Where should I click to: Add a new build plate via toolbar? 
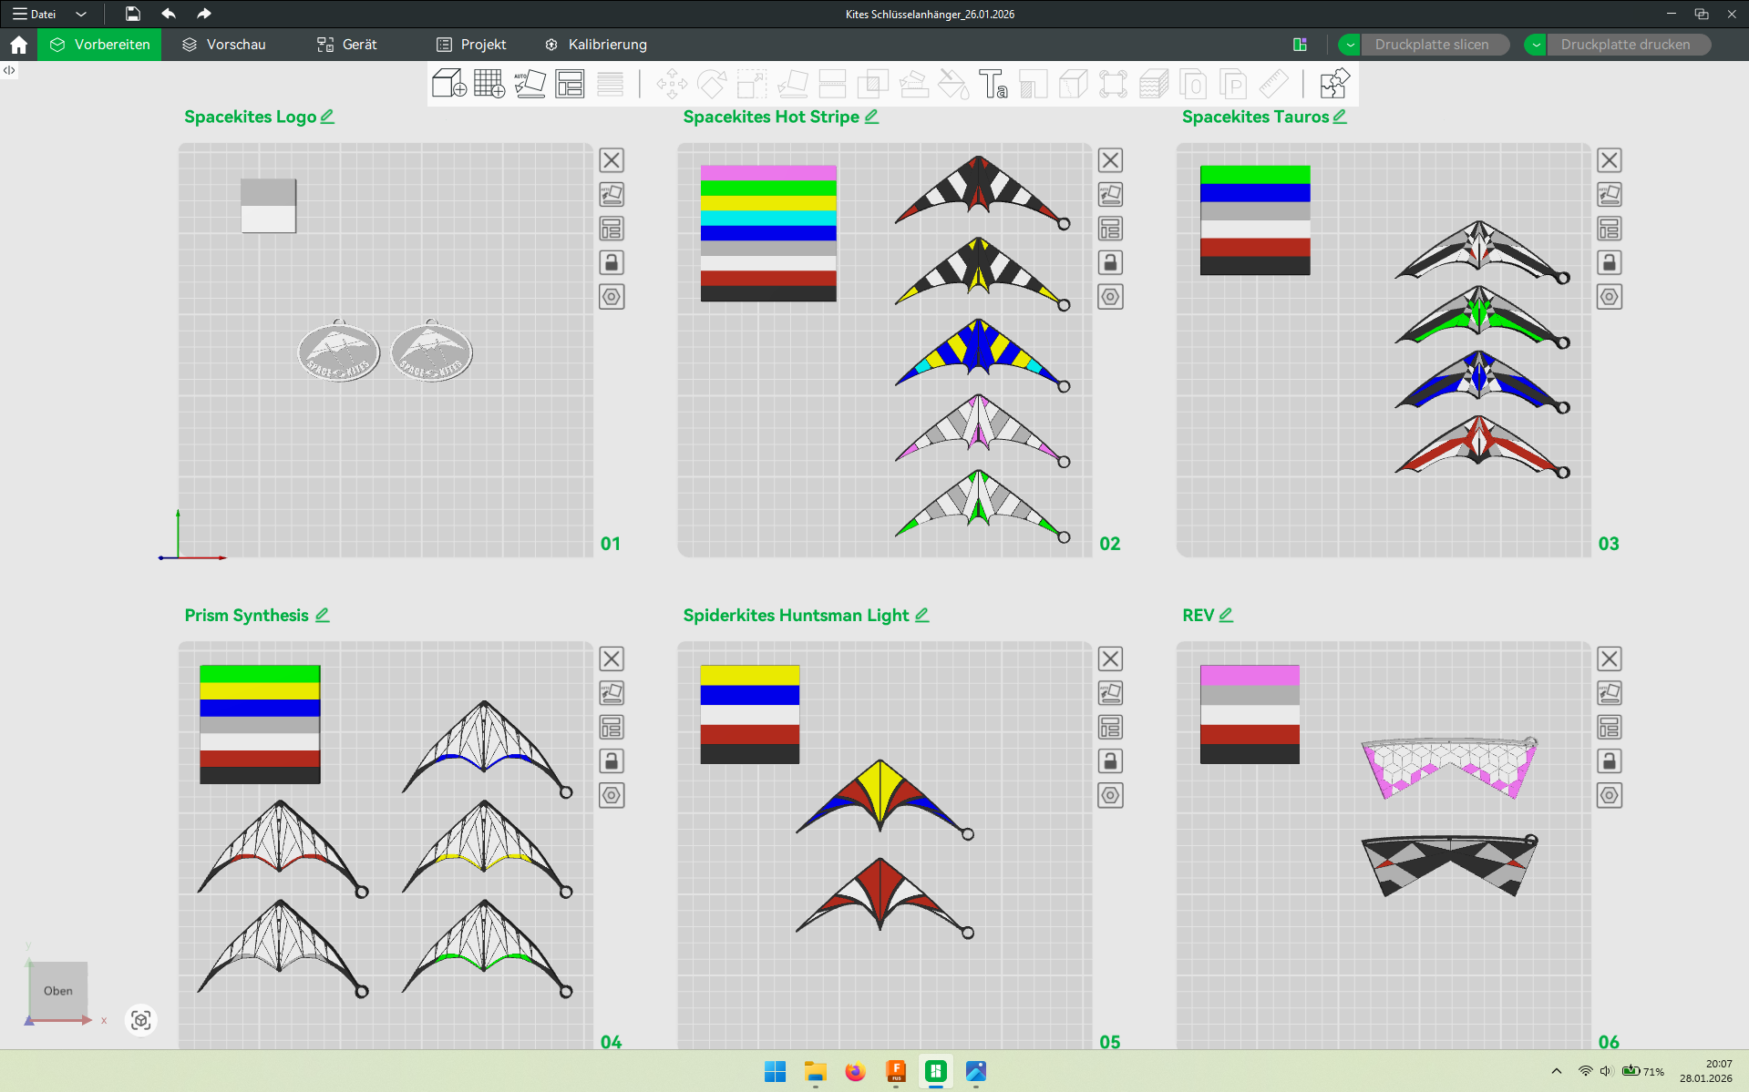[x=489, y=84]
